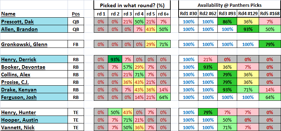The width and height of the screenshot is (281, 131).
Task: Click Hunter Henry's 79% Rd2 #62 cell
Action: (x=208, y=112)
